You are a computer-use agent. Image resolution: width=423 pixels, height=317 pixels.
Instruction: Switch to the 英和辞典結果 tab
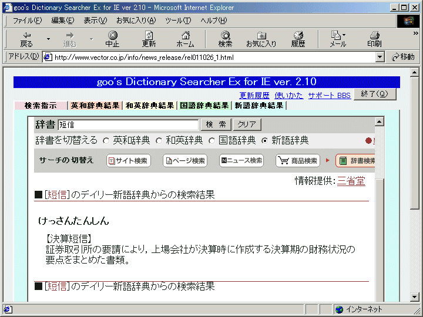pyautogui.click(x=95, y=106)
